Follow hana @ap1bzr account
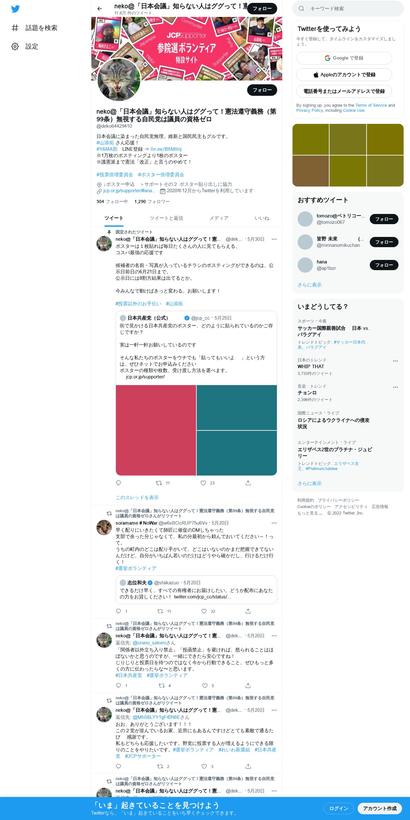The image size is (410, 820). tap(384, 265)
